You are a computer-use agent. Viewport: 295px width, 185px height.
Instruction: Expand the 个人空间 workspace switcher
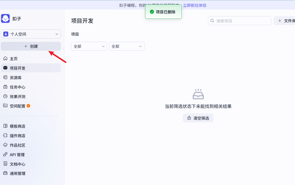[x=31, y=34]
